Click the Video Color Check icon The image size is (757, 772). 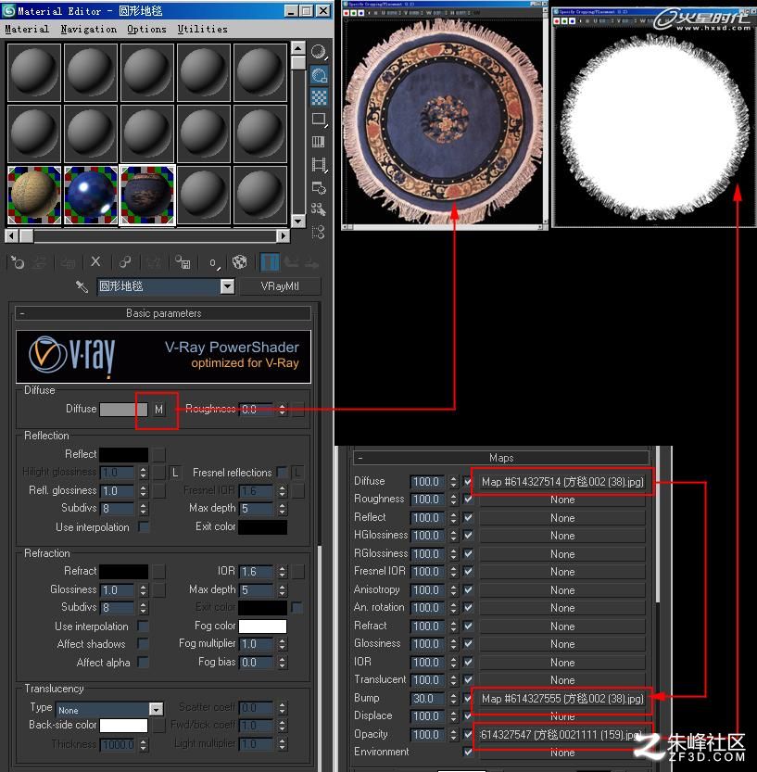point(319,143)
